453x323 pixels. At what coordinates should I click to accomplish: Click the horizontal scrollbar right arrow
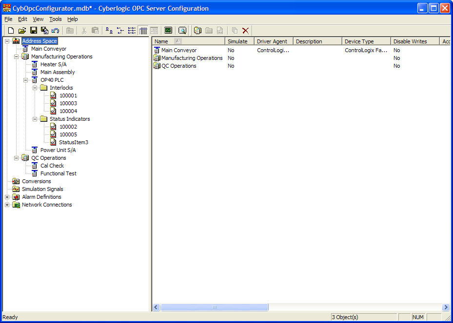(x=445, y=307)
